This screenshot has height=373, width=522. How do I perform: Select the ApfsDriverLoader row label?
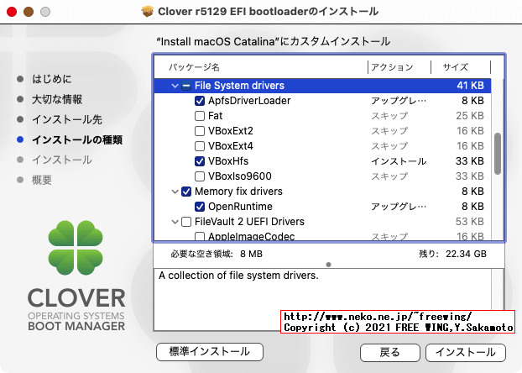(x=249, y=101)
